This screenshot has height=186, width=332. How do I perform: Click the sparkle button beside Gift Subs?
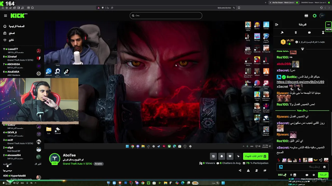[x=238, y=156]
